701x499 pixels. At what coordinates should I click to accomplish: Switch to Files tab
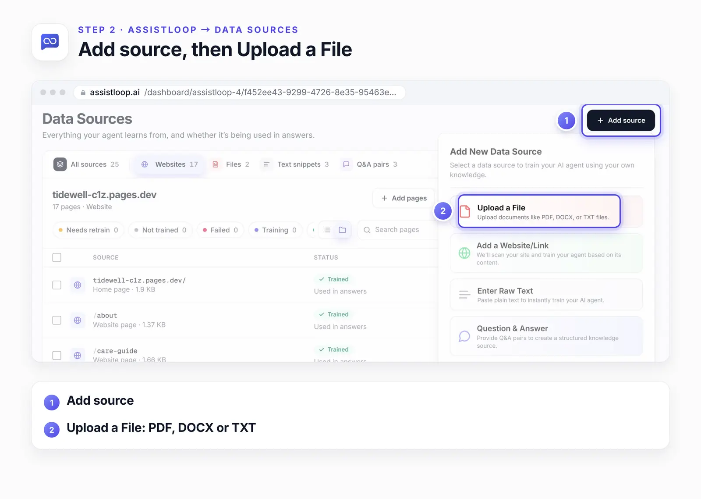pos(230,164)
